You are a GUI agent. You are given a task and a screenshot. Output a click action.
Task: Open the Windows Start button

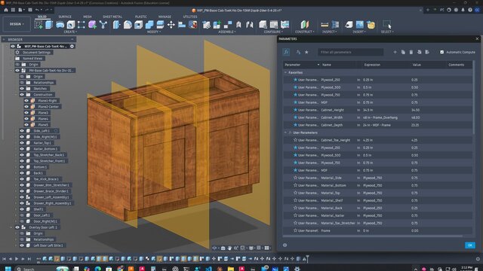(8, 269)
